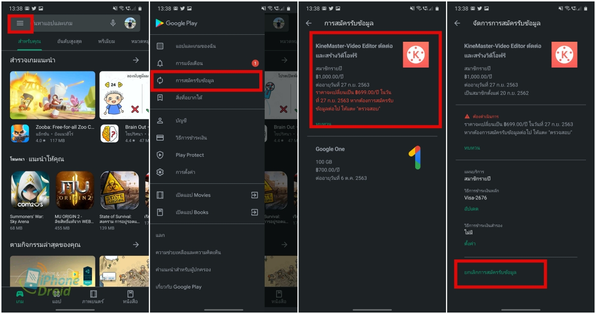Tap the exit icon beside เปิดแอป Books
596x314 pixels.
pyautogui.click(x=254, y=212)
